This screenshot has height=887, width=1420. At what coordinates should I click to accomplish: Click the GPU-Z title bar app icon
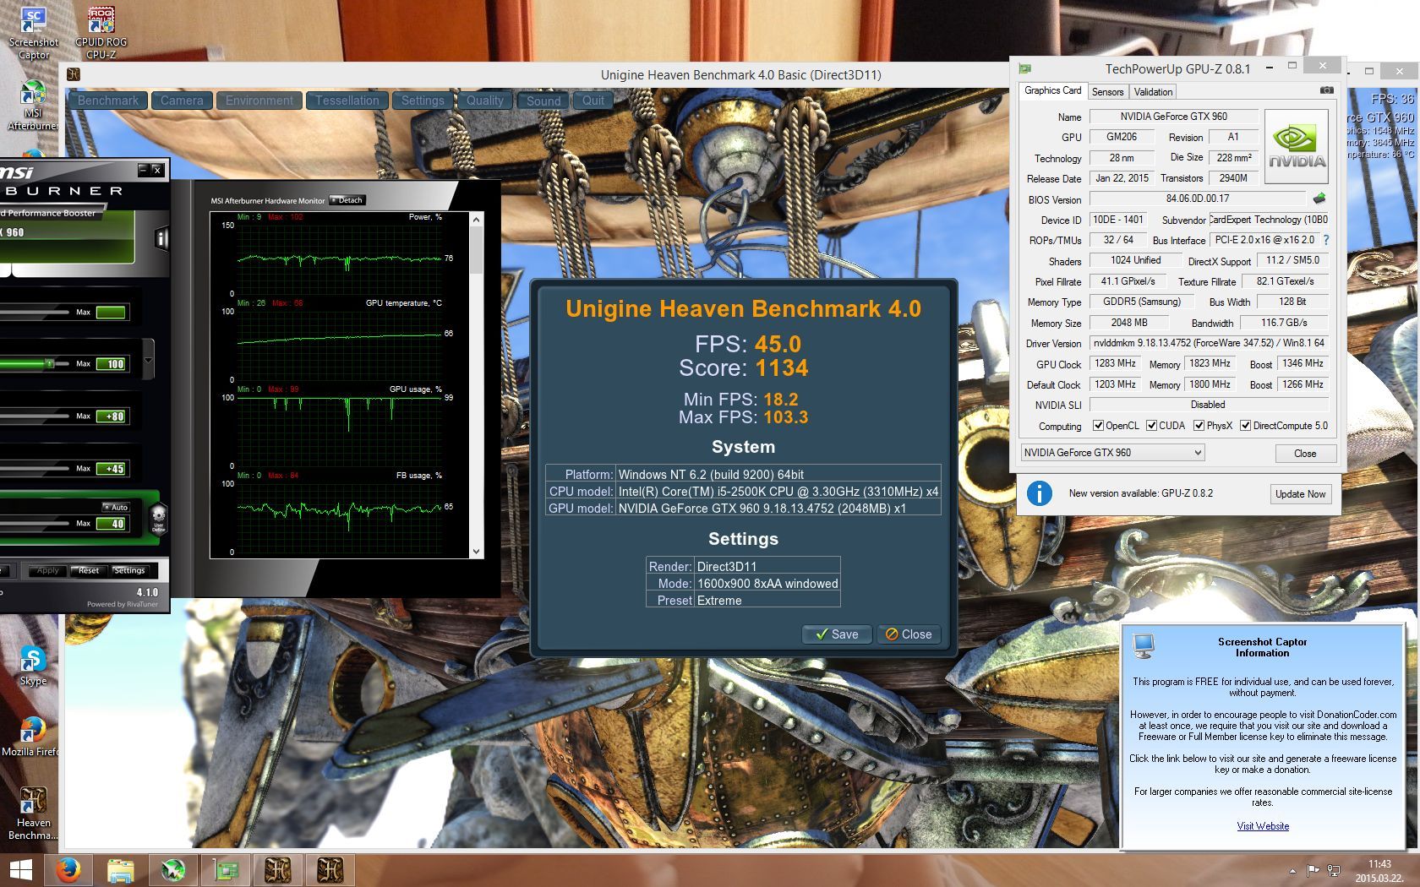[x=1025, y=68]
